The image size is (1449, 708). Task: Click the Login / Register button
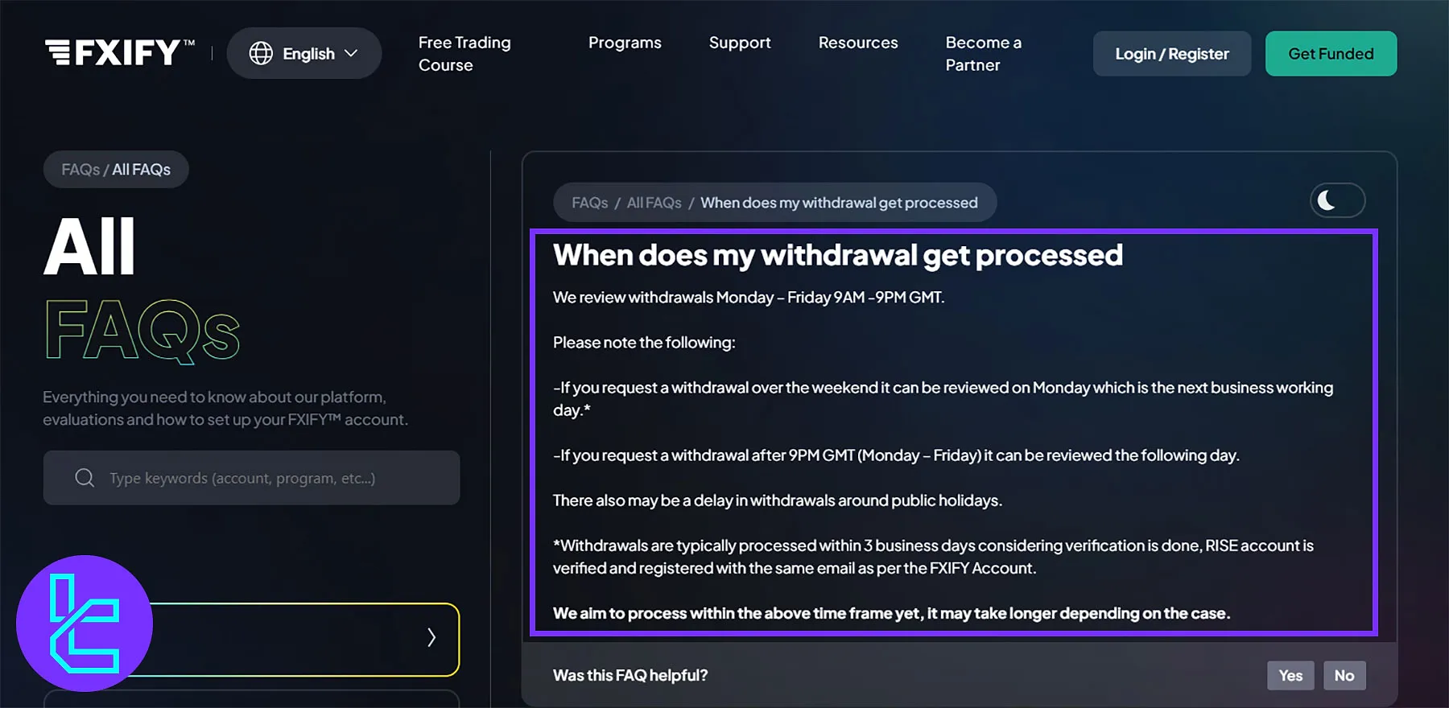1171,54
